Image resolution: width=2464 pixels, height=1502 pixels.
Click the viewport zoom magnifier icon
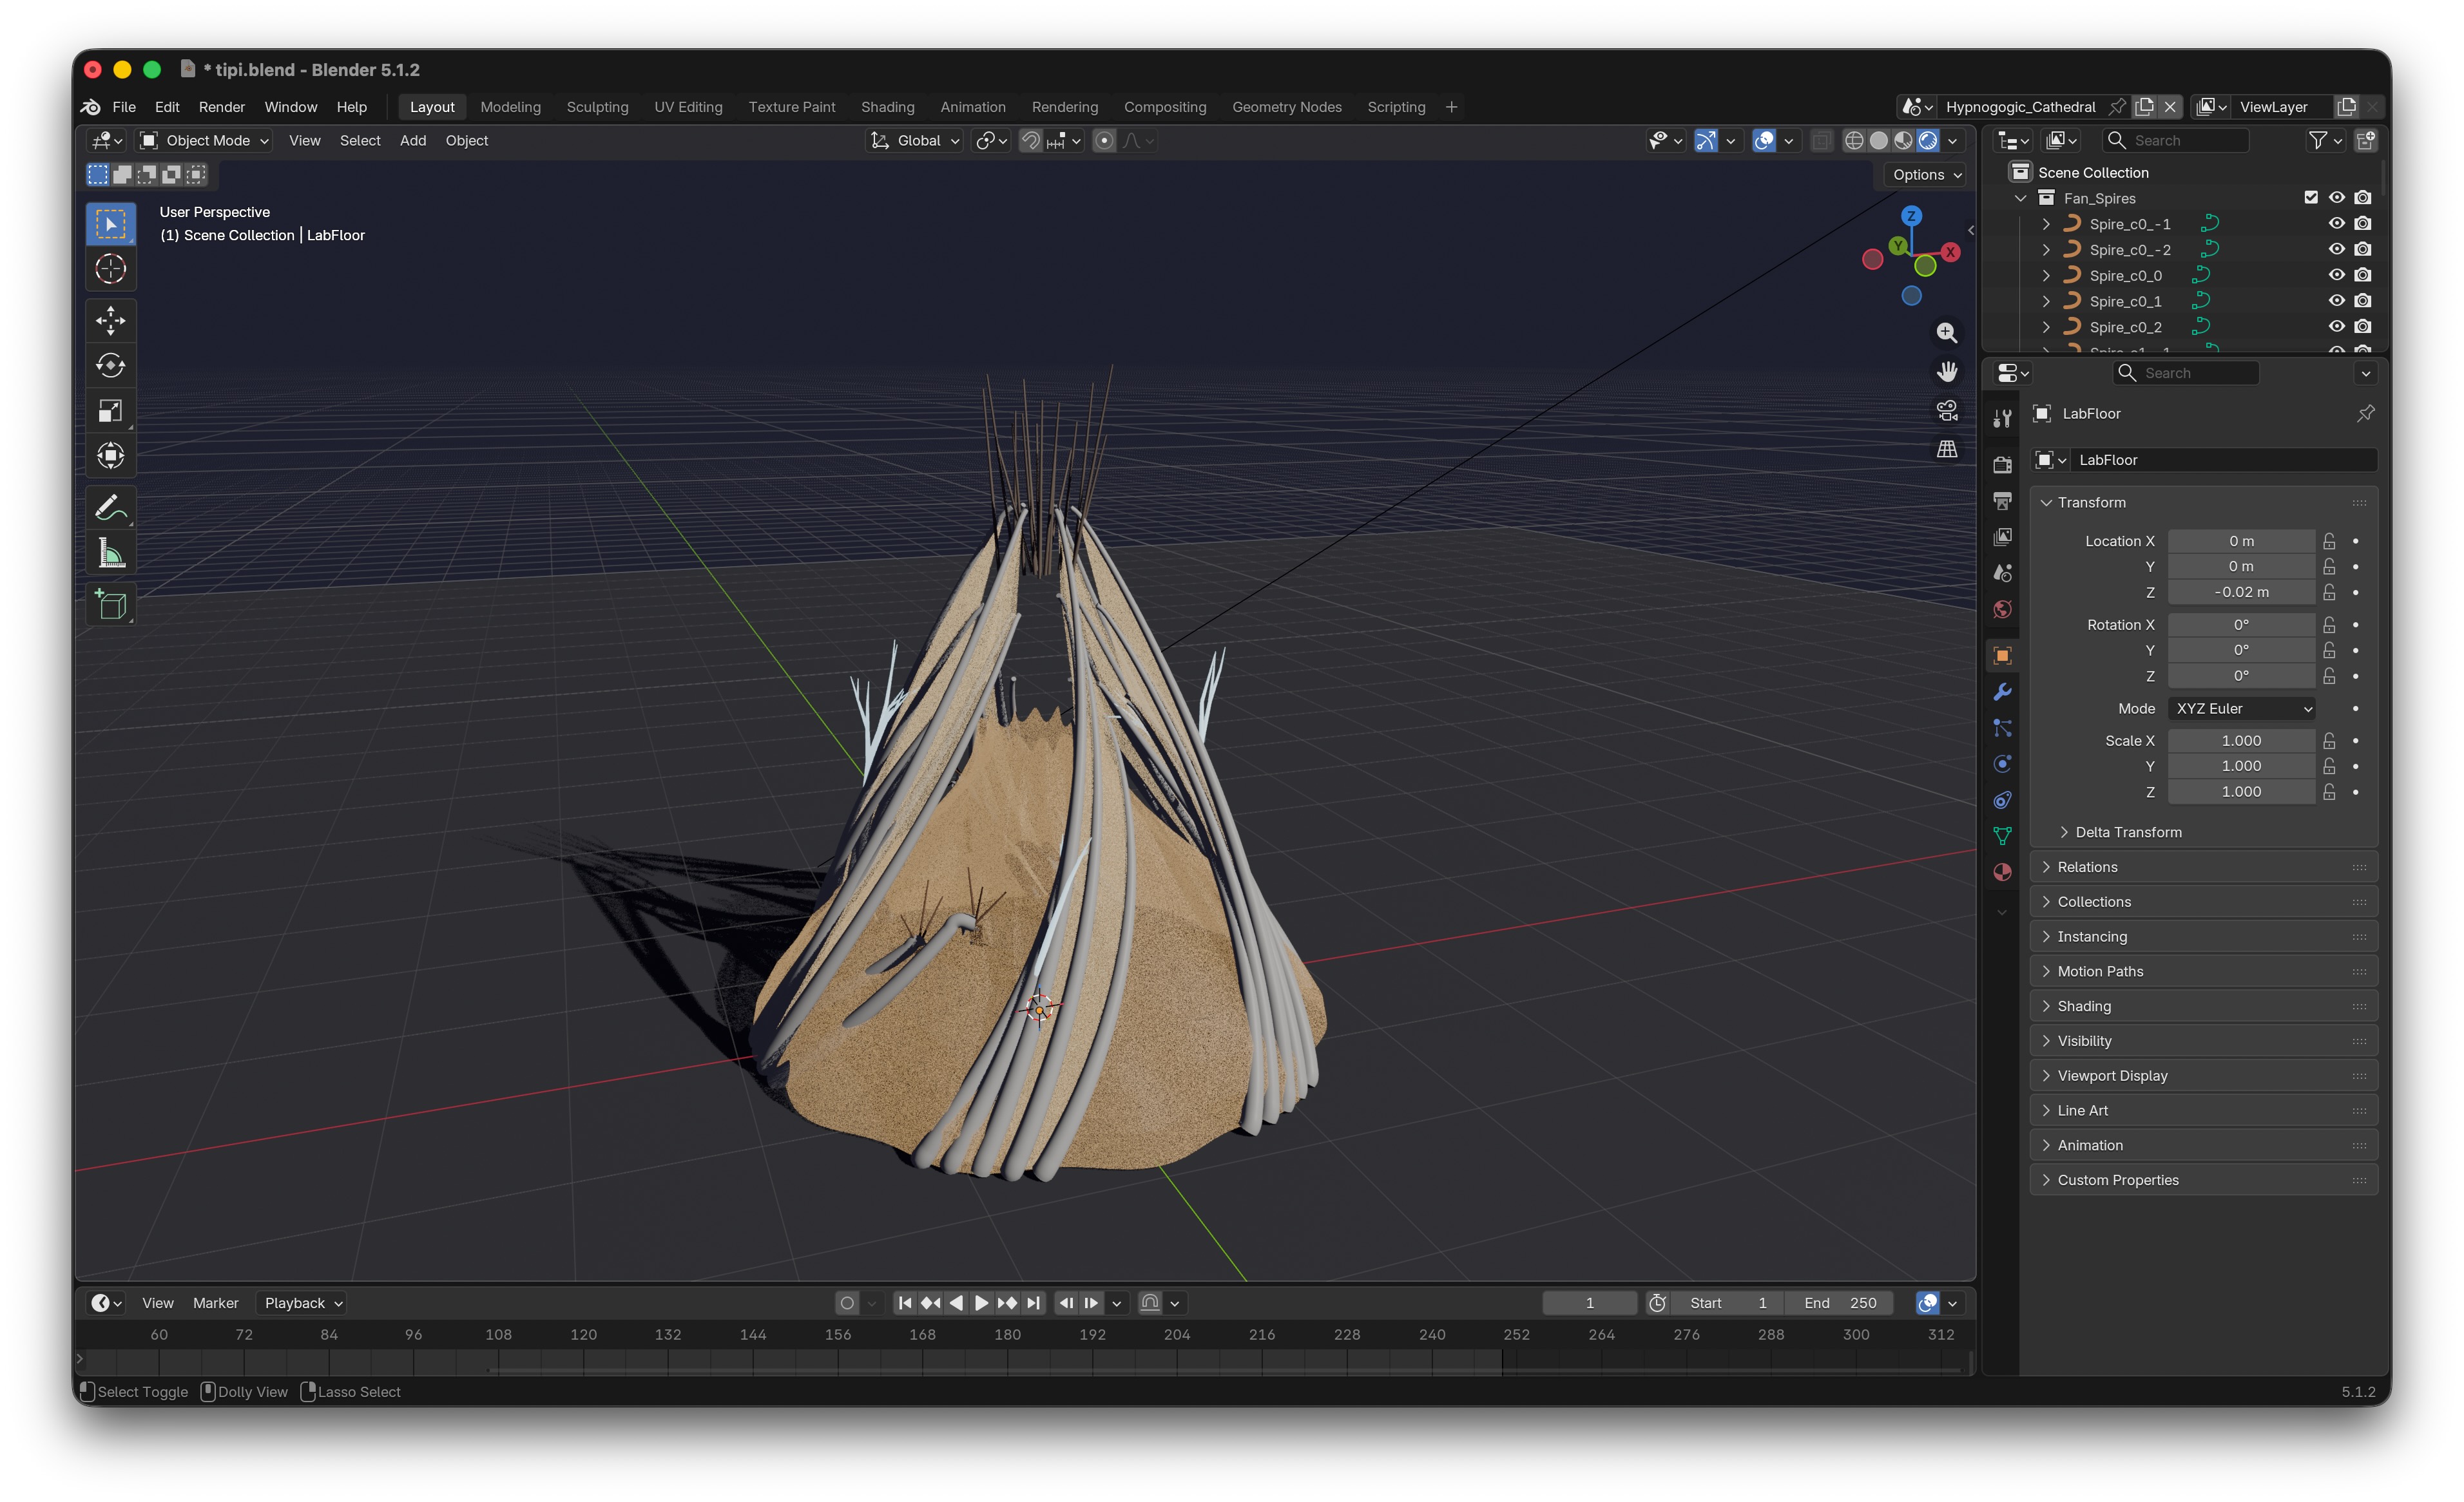pyautogui.click(x=1946, y=333)
